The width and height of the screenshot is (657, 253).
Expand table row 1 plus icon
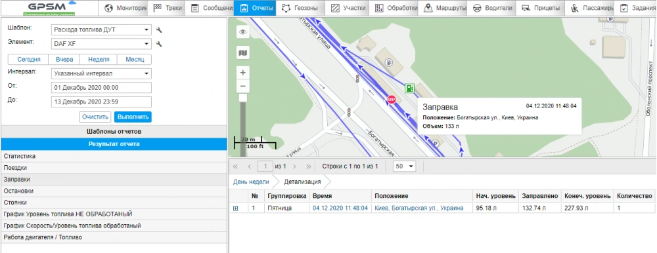235,208
